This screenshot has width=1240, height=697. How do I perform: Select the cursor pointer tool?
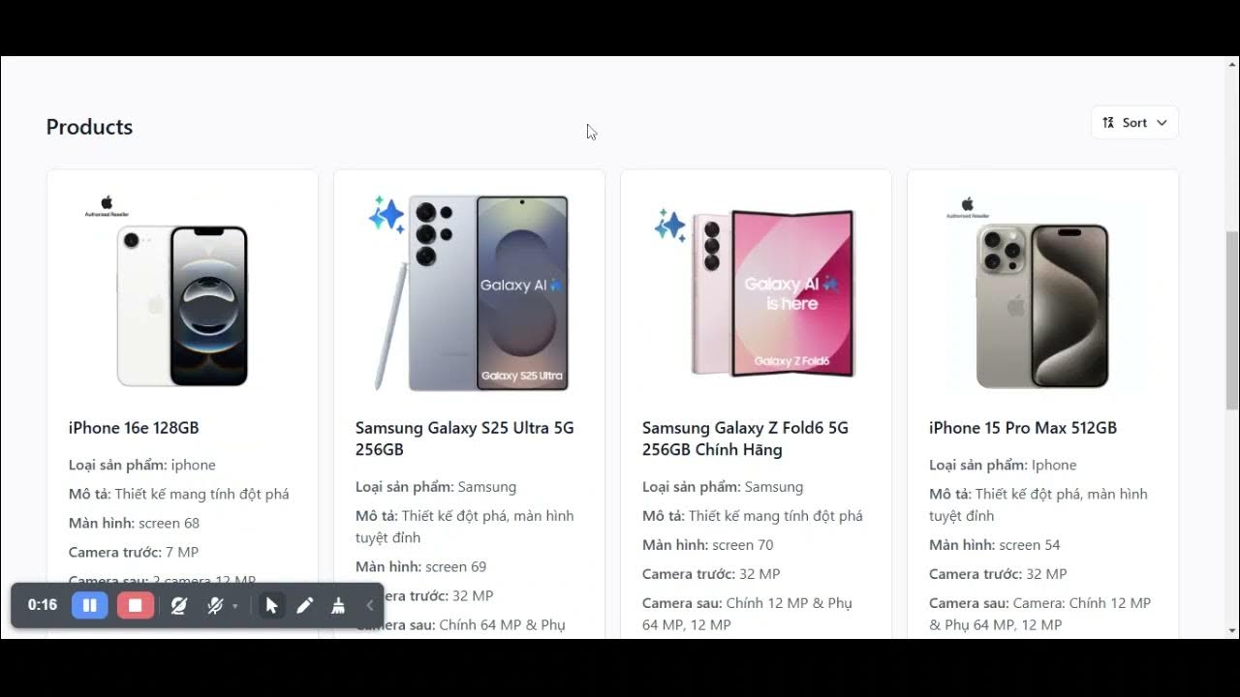pyautogui.click(x=271, y=605)
